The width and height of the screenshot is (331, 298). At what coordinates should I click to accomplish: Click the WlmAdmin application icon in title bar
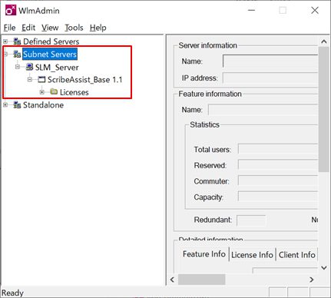(x=11, y=10)
